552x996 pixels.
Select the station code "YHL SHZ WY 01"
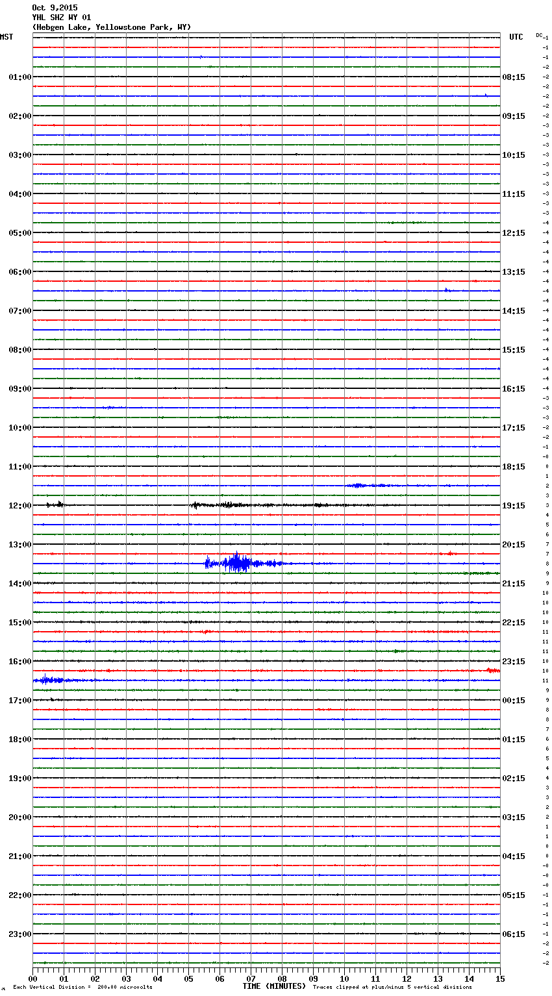click(61, 18)
